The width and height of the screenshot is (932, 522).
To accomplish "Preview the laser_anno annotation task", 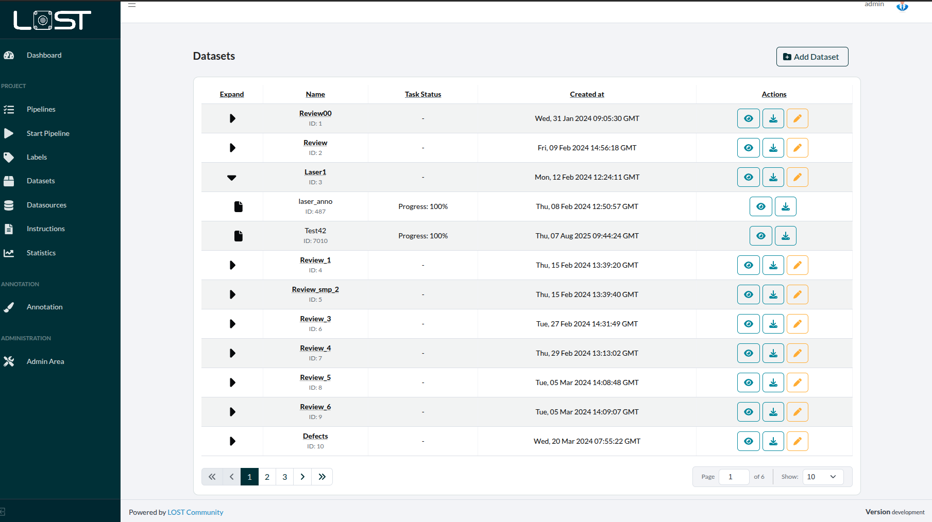I will click(x=760, y=206).
